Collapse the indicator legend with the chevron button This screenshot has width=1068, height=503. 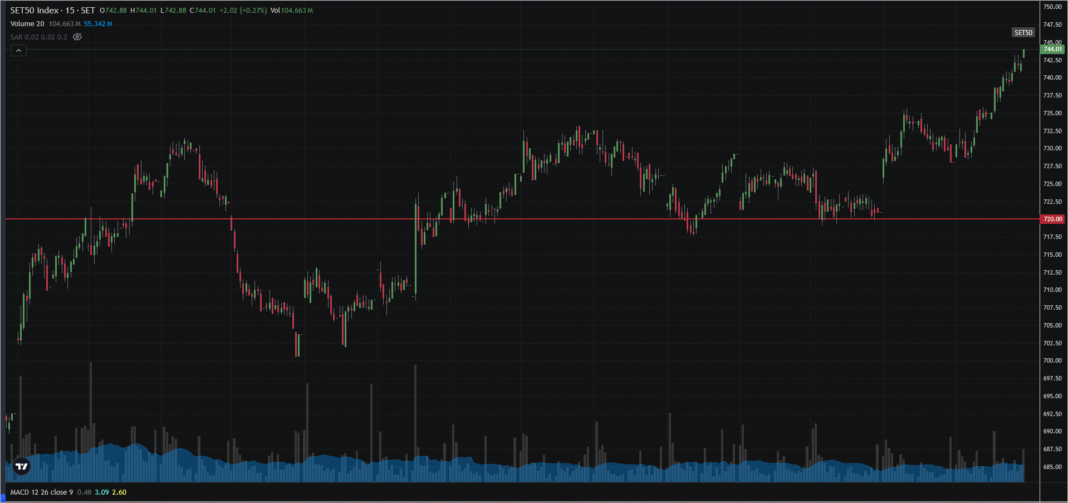[18, 51]
